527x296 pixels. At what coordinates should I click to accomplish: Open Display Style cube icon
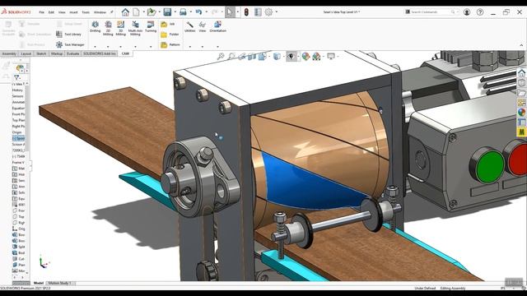coord(277,57)
